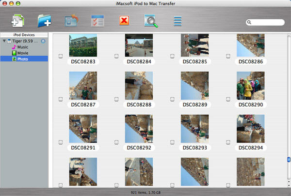This screenshot has width=291, height=196.
Task: Open the DSC08283 building photo thumbnail
Action: coord(83,45)
